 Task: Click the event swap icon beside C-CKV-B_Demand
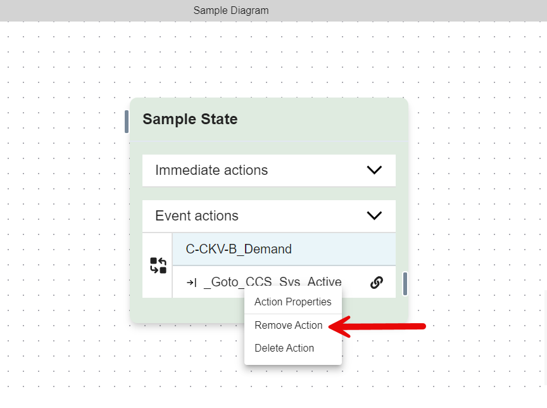click(158, 265)
